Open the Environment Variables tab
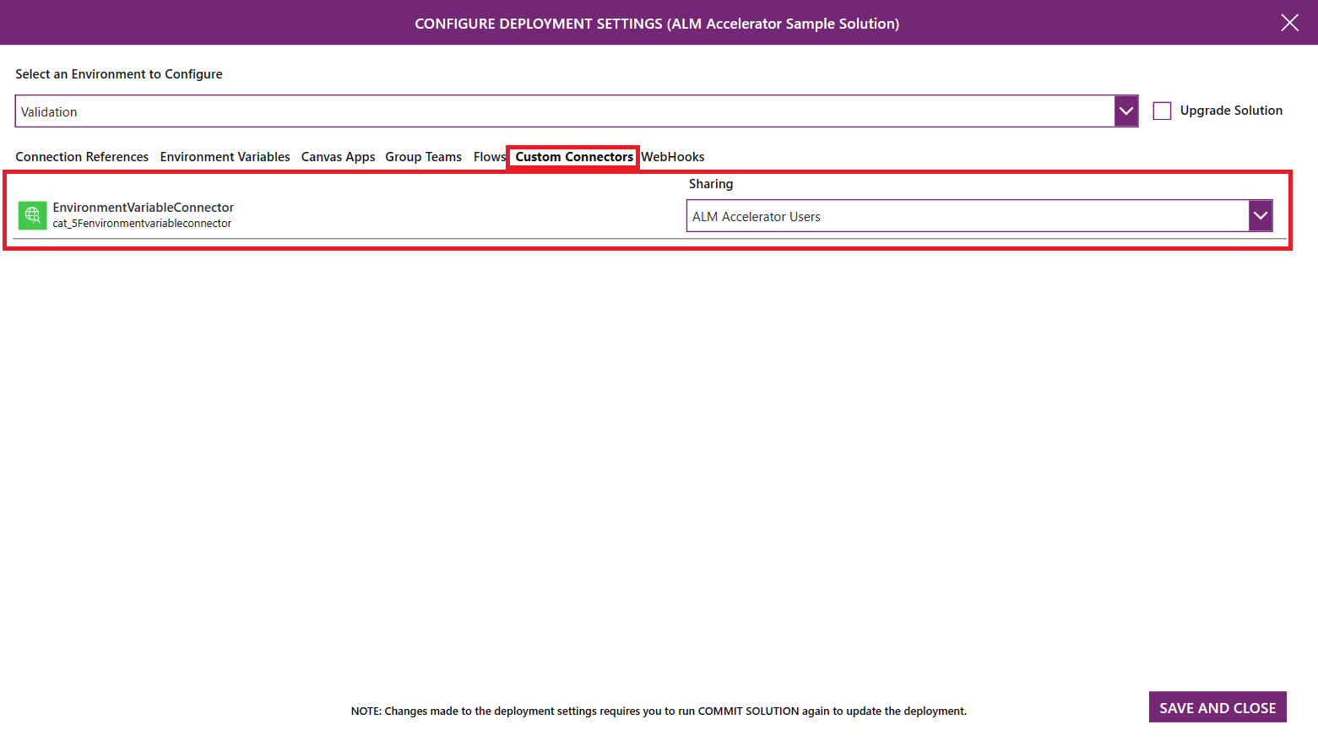This screenshot has height=741, width=1318. click(225, 157)
